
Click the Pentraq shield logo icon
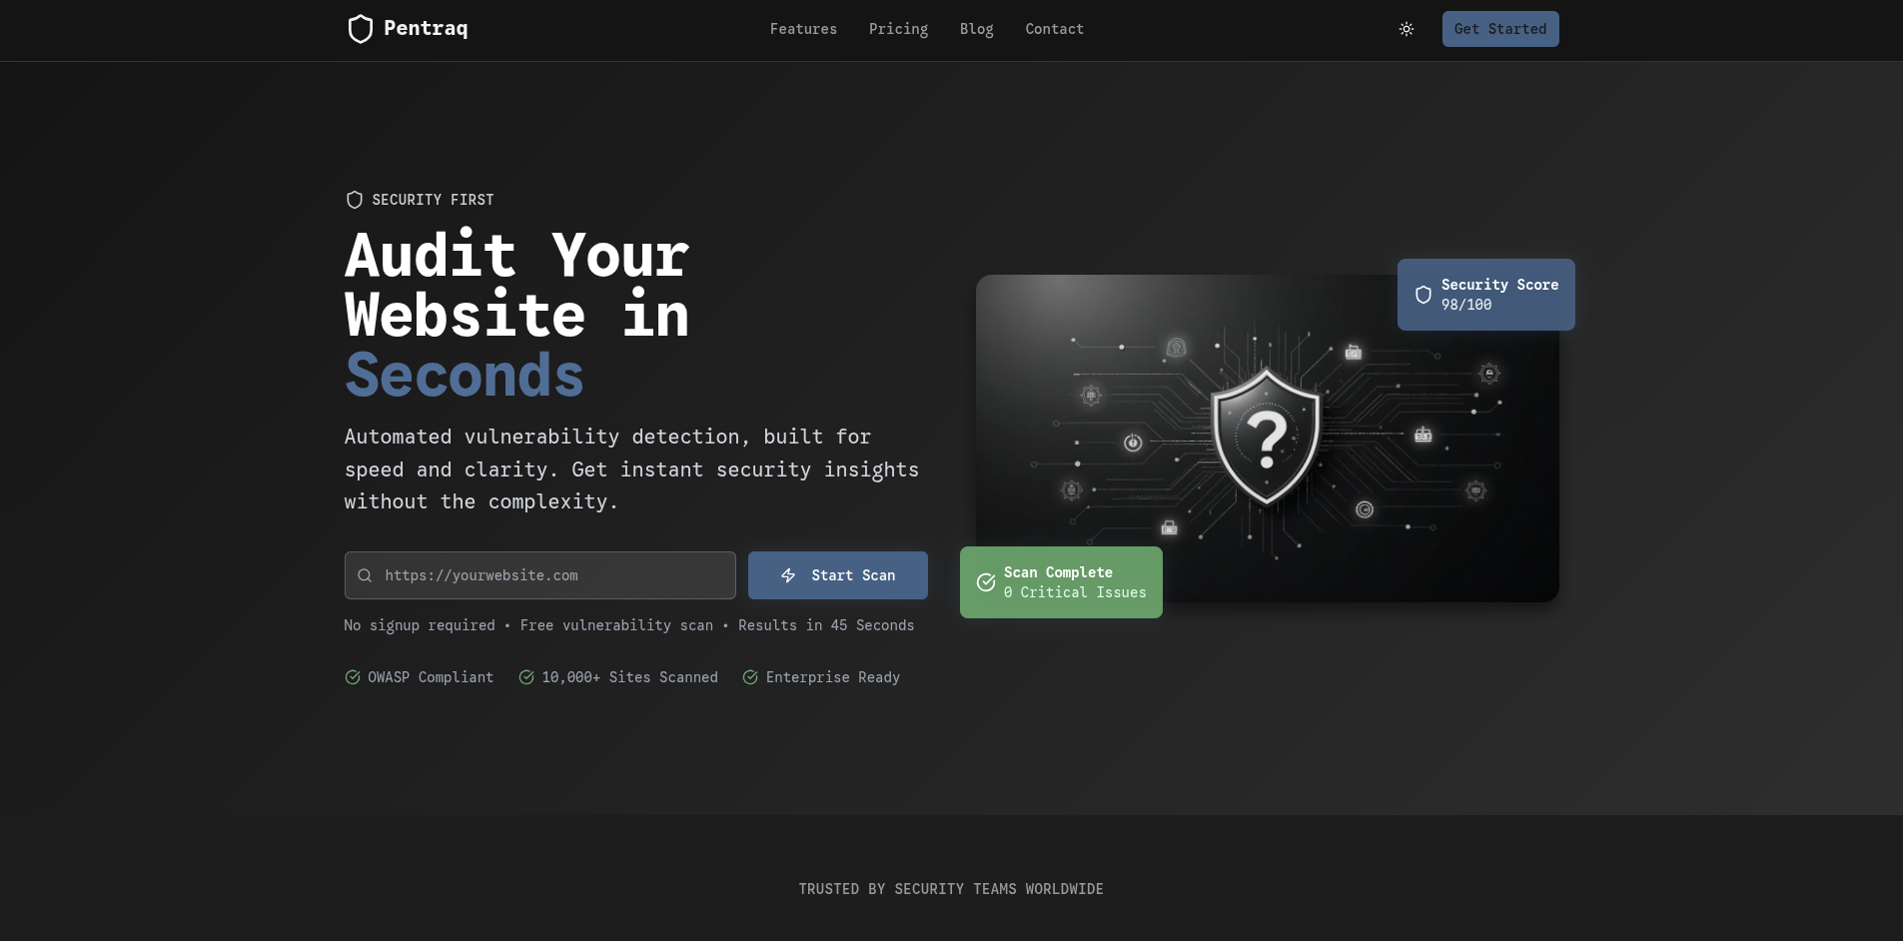click(x=360, y=29)
